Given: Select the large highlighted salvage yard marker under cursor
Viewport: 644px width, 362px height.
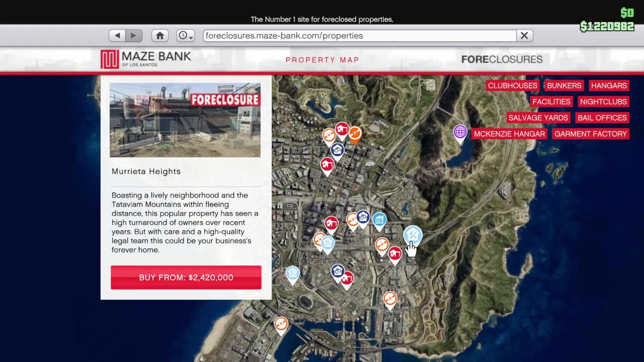Looking at the screenshot, I should coord(413,235).
